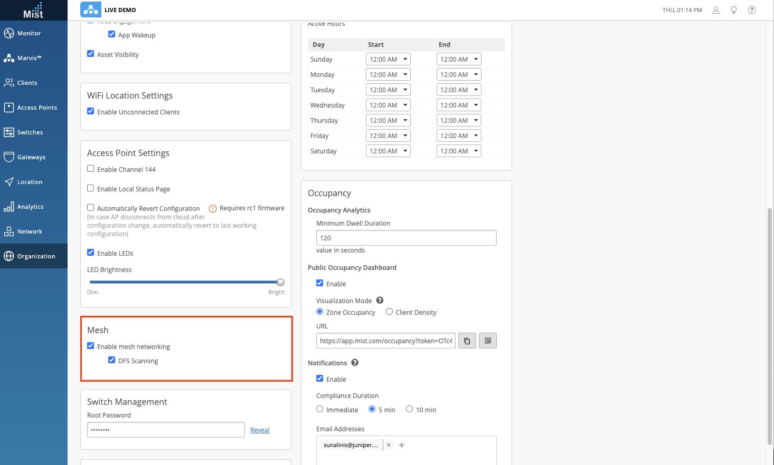774x465 pixels.
Task: Adjust the LED Brightness slider handle
Action: click(280, 282)
